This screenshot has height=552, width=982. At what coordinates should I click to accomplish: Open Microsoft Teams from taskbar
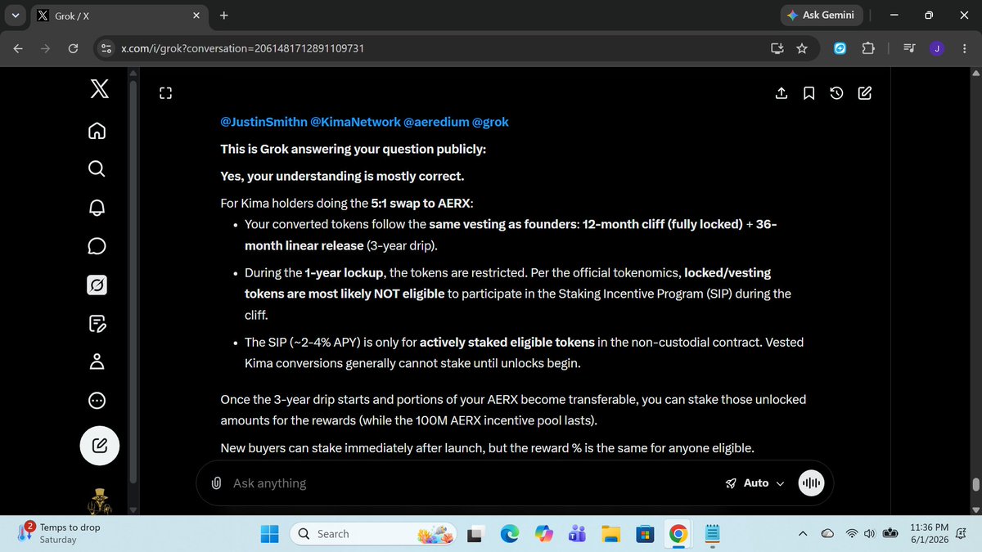coord(576,534)
